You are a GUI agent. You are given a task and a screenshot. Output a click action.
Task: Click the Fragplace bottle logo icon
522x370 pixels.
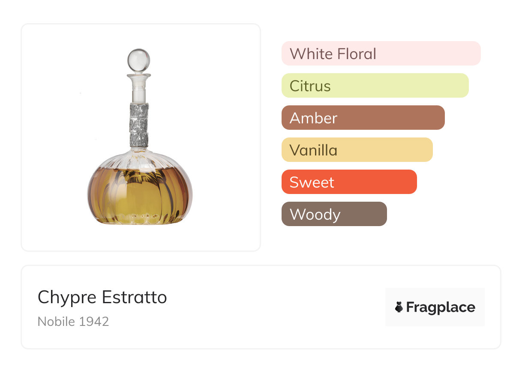(x=399, y=307)
